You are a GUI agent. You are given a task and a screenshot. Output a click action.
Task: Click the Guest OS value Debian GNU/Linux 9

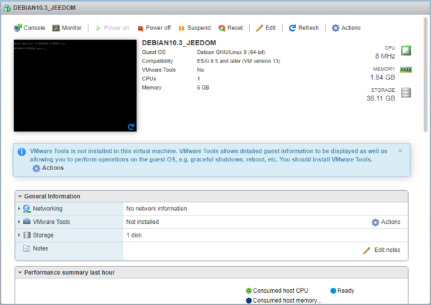tap(231, 52)
